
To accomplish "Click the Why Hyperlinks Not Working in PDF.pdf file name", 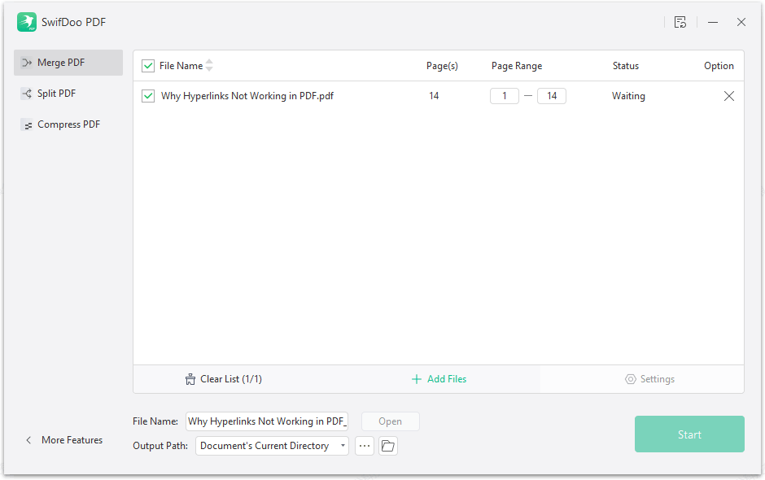I will 247,96.
